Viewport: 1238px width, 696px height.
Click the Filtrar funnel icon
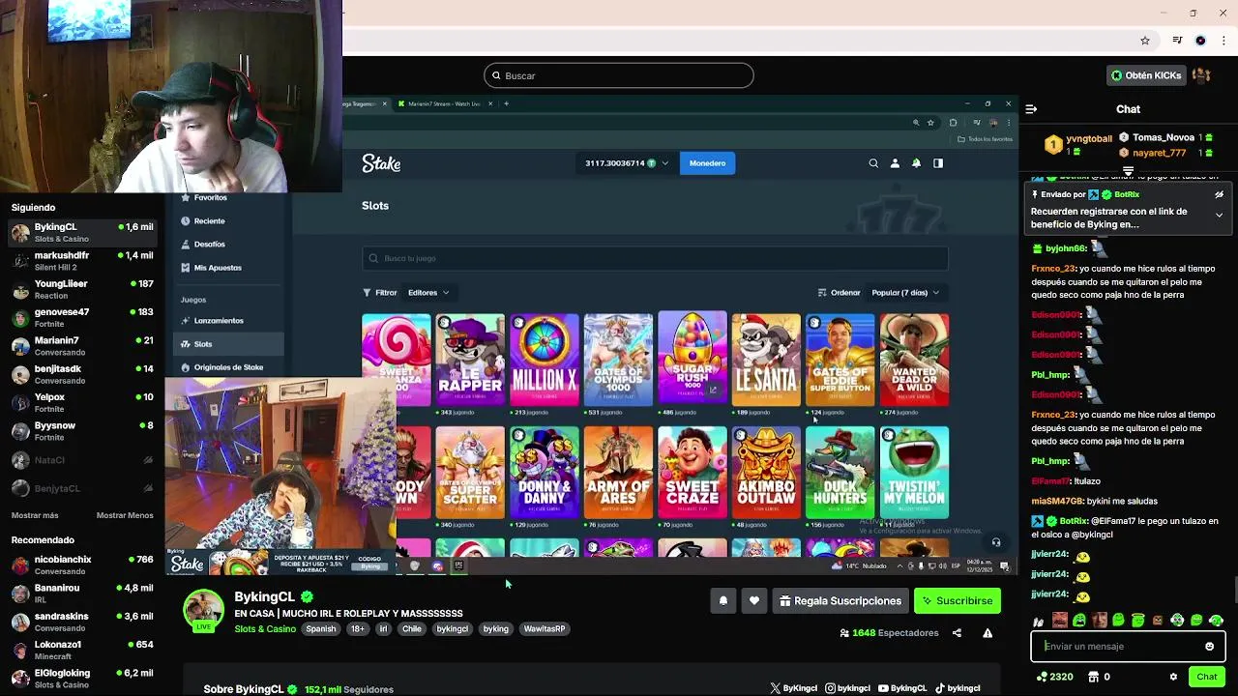[x=367, y=292]
